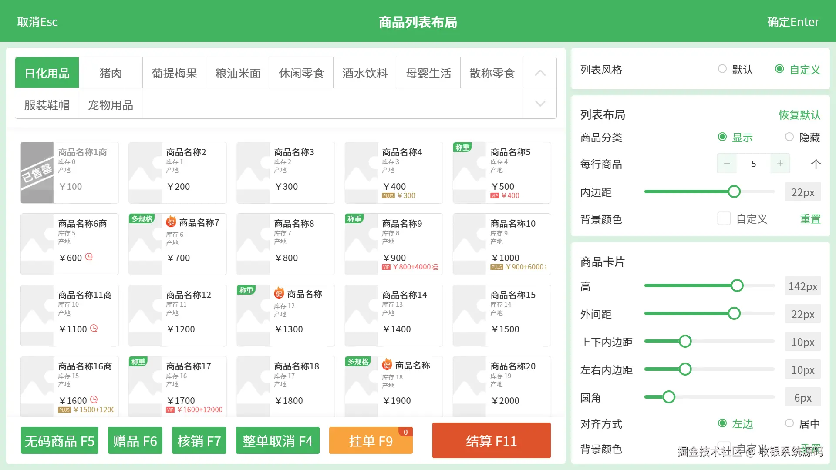Click the clock icon beside ¥600 price
Viewport: 836px width, 470px height.
pyautogui.click(x=89, y=257)
